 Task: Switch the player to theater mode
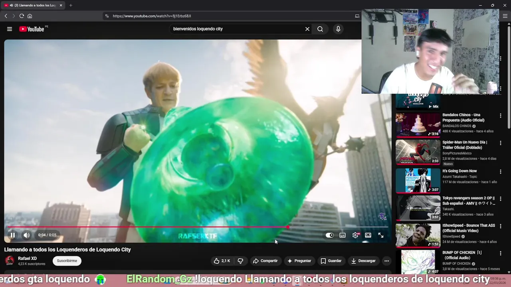368,235
